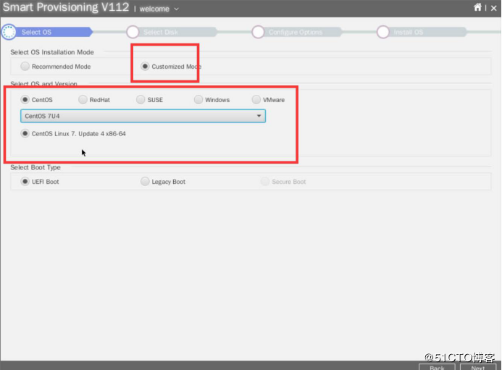Select Secure Boot radio button
502x370 pixels.
click(265, 182)
